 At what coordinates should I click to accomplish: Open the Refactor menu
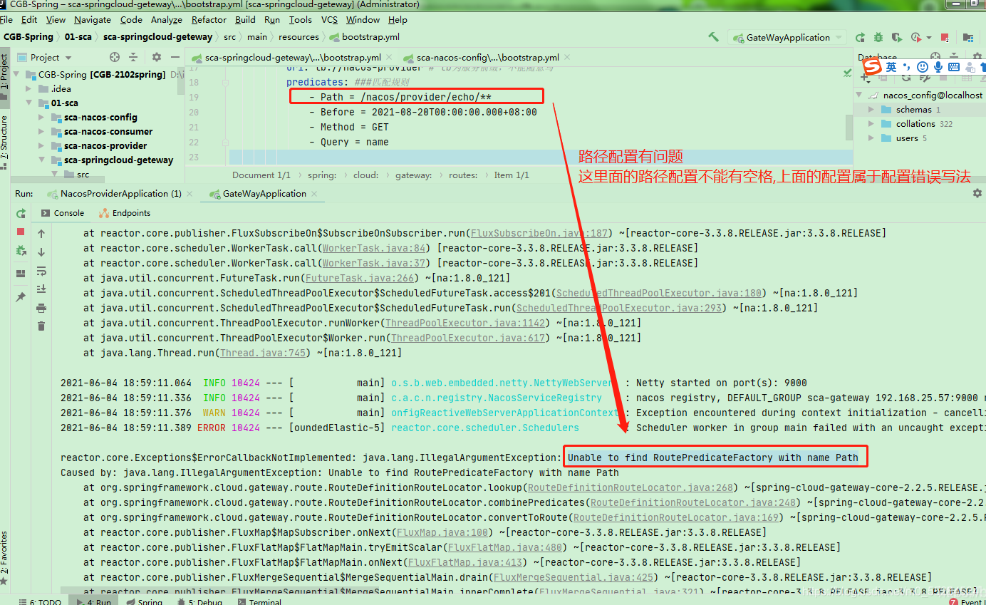pos(209,20)
